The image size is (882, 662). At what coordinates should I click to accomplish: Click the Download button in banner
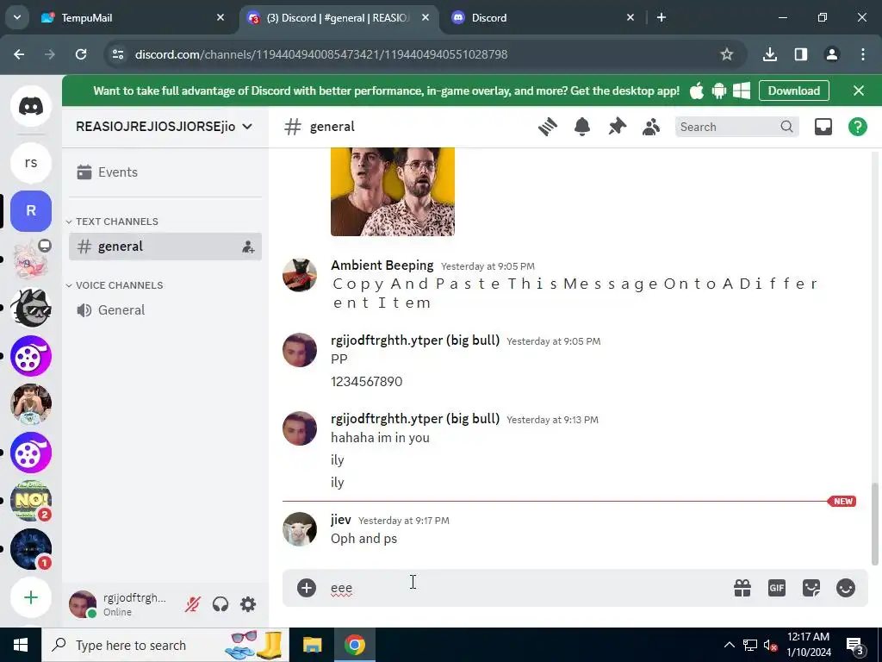click(793, 91)
